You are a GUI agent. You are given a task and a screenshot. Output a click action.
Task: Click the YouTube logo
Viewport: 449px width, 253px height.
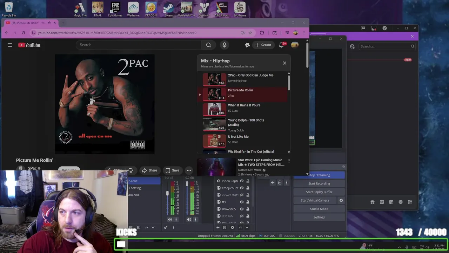(29, 45)
